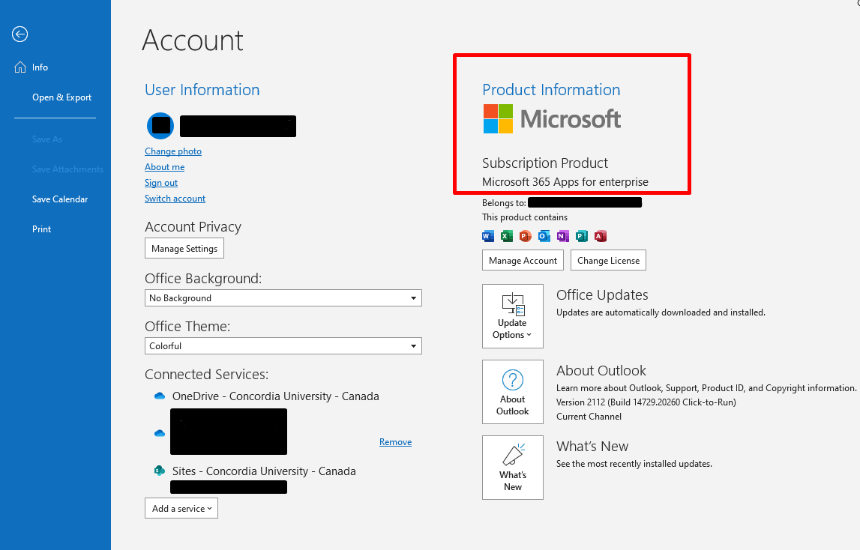Image resolution: width=860 pixels, height=550 pixels.
Task: Click the Word app icon
Action: [x=487, y=236]
